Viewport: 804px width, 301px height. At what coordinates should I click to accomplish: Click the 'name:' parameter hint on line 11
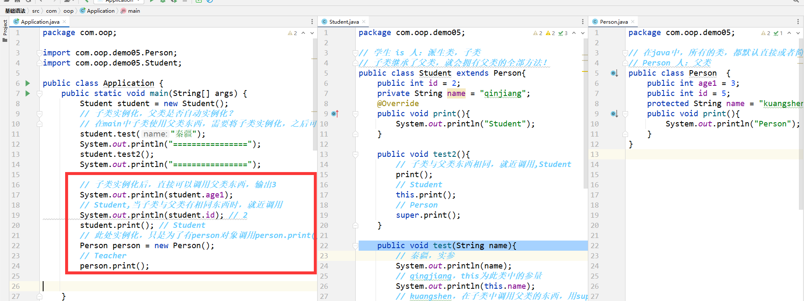tap(155, 134)
